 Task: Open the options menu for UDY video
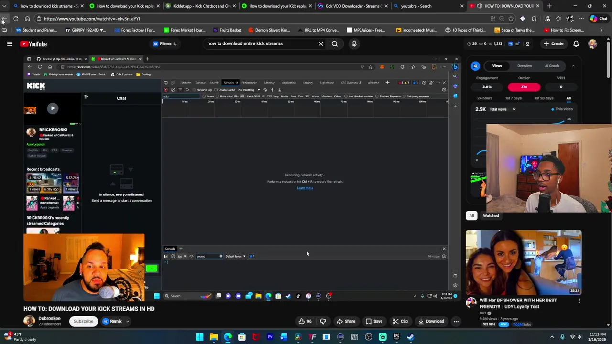pos(579,301)
